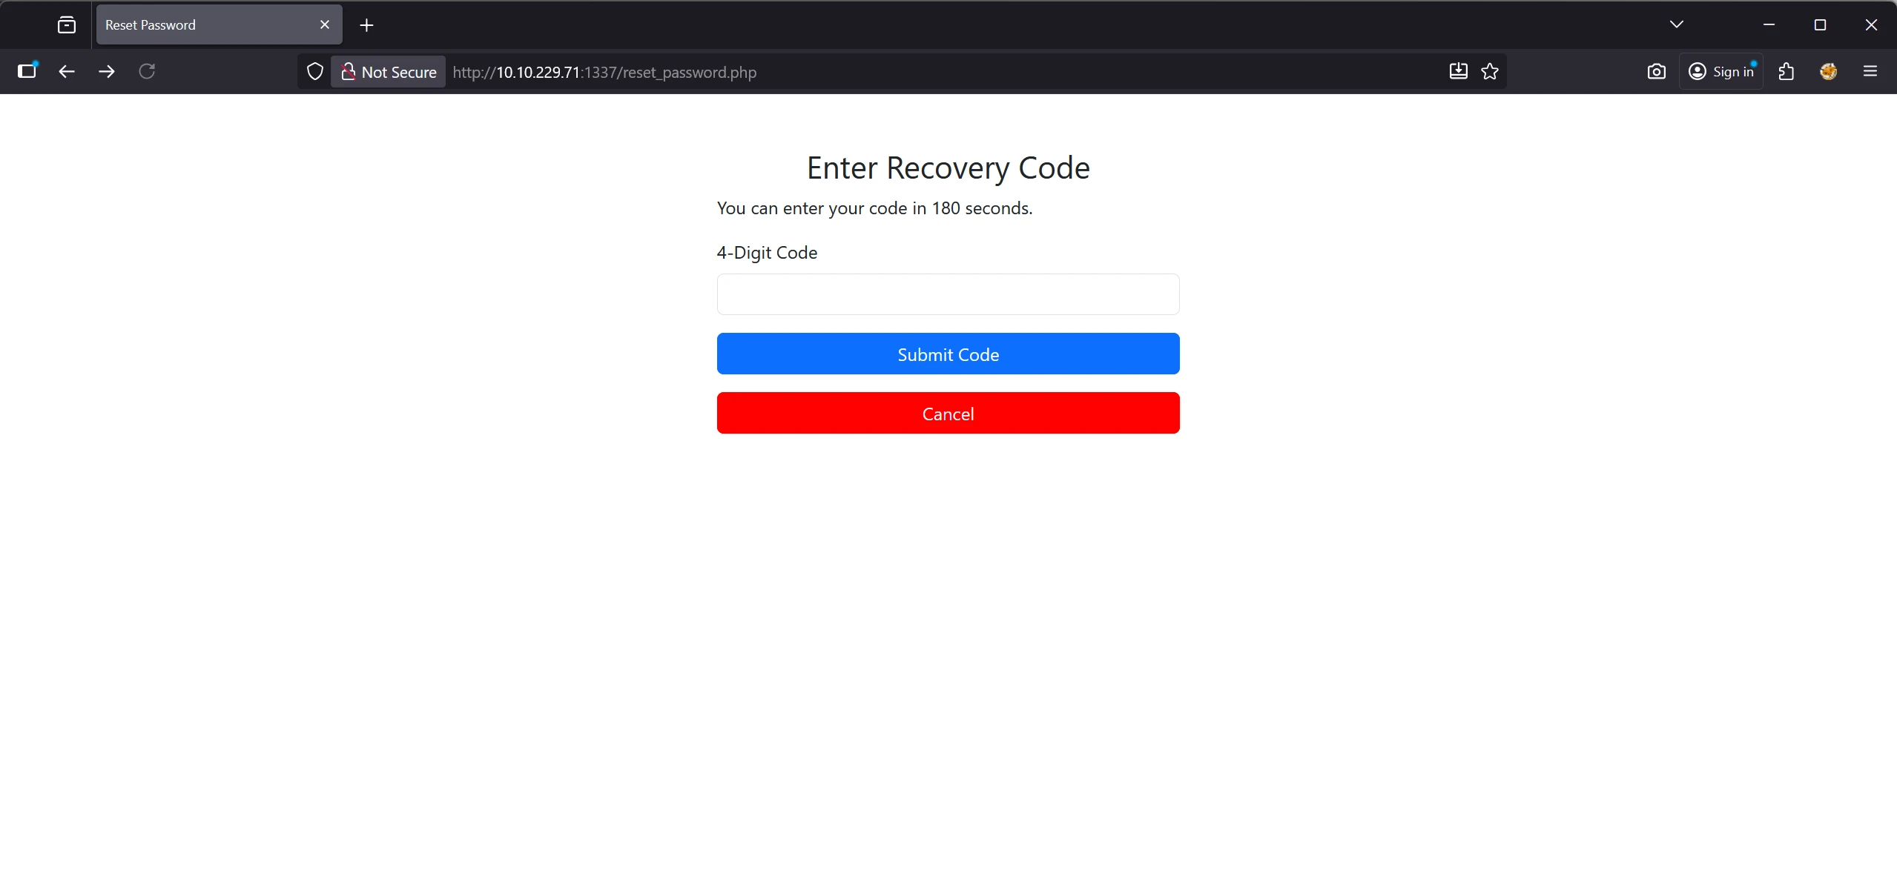
Task: Open the Firefox View icon
Action: pos(67,25)
